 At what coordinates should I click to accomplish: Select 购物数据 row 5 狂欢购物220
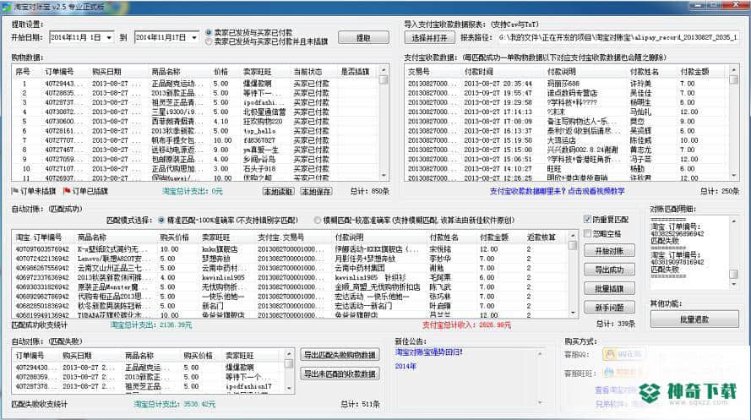tap(195, 121)
